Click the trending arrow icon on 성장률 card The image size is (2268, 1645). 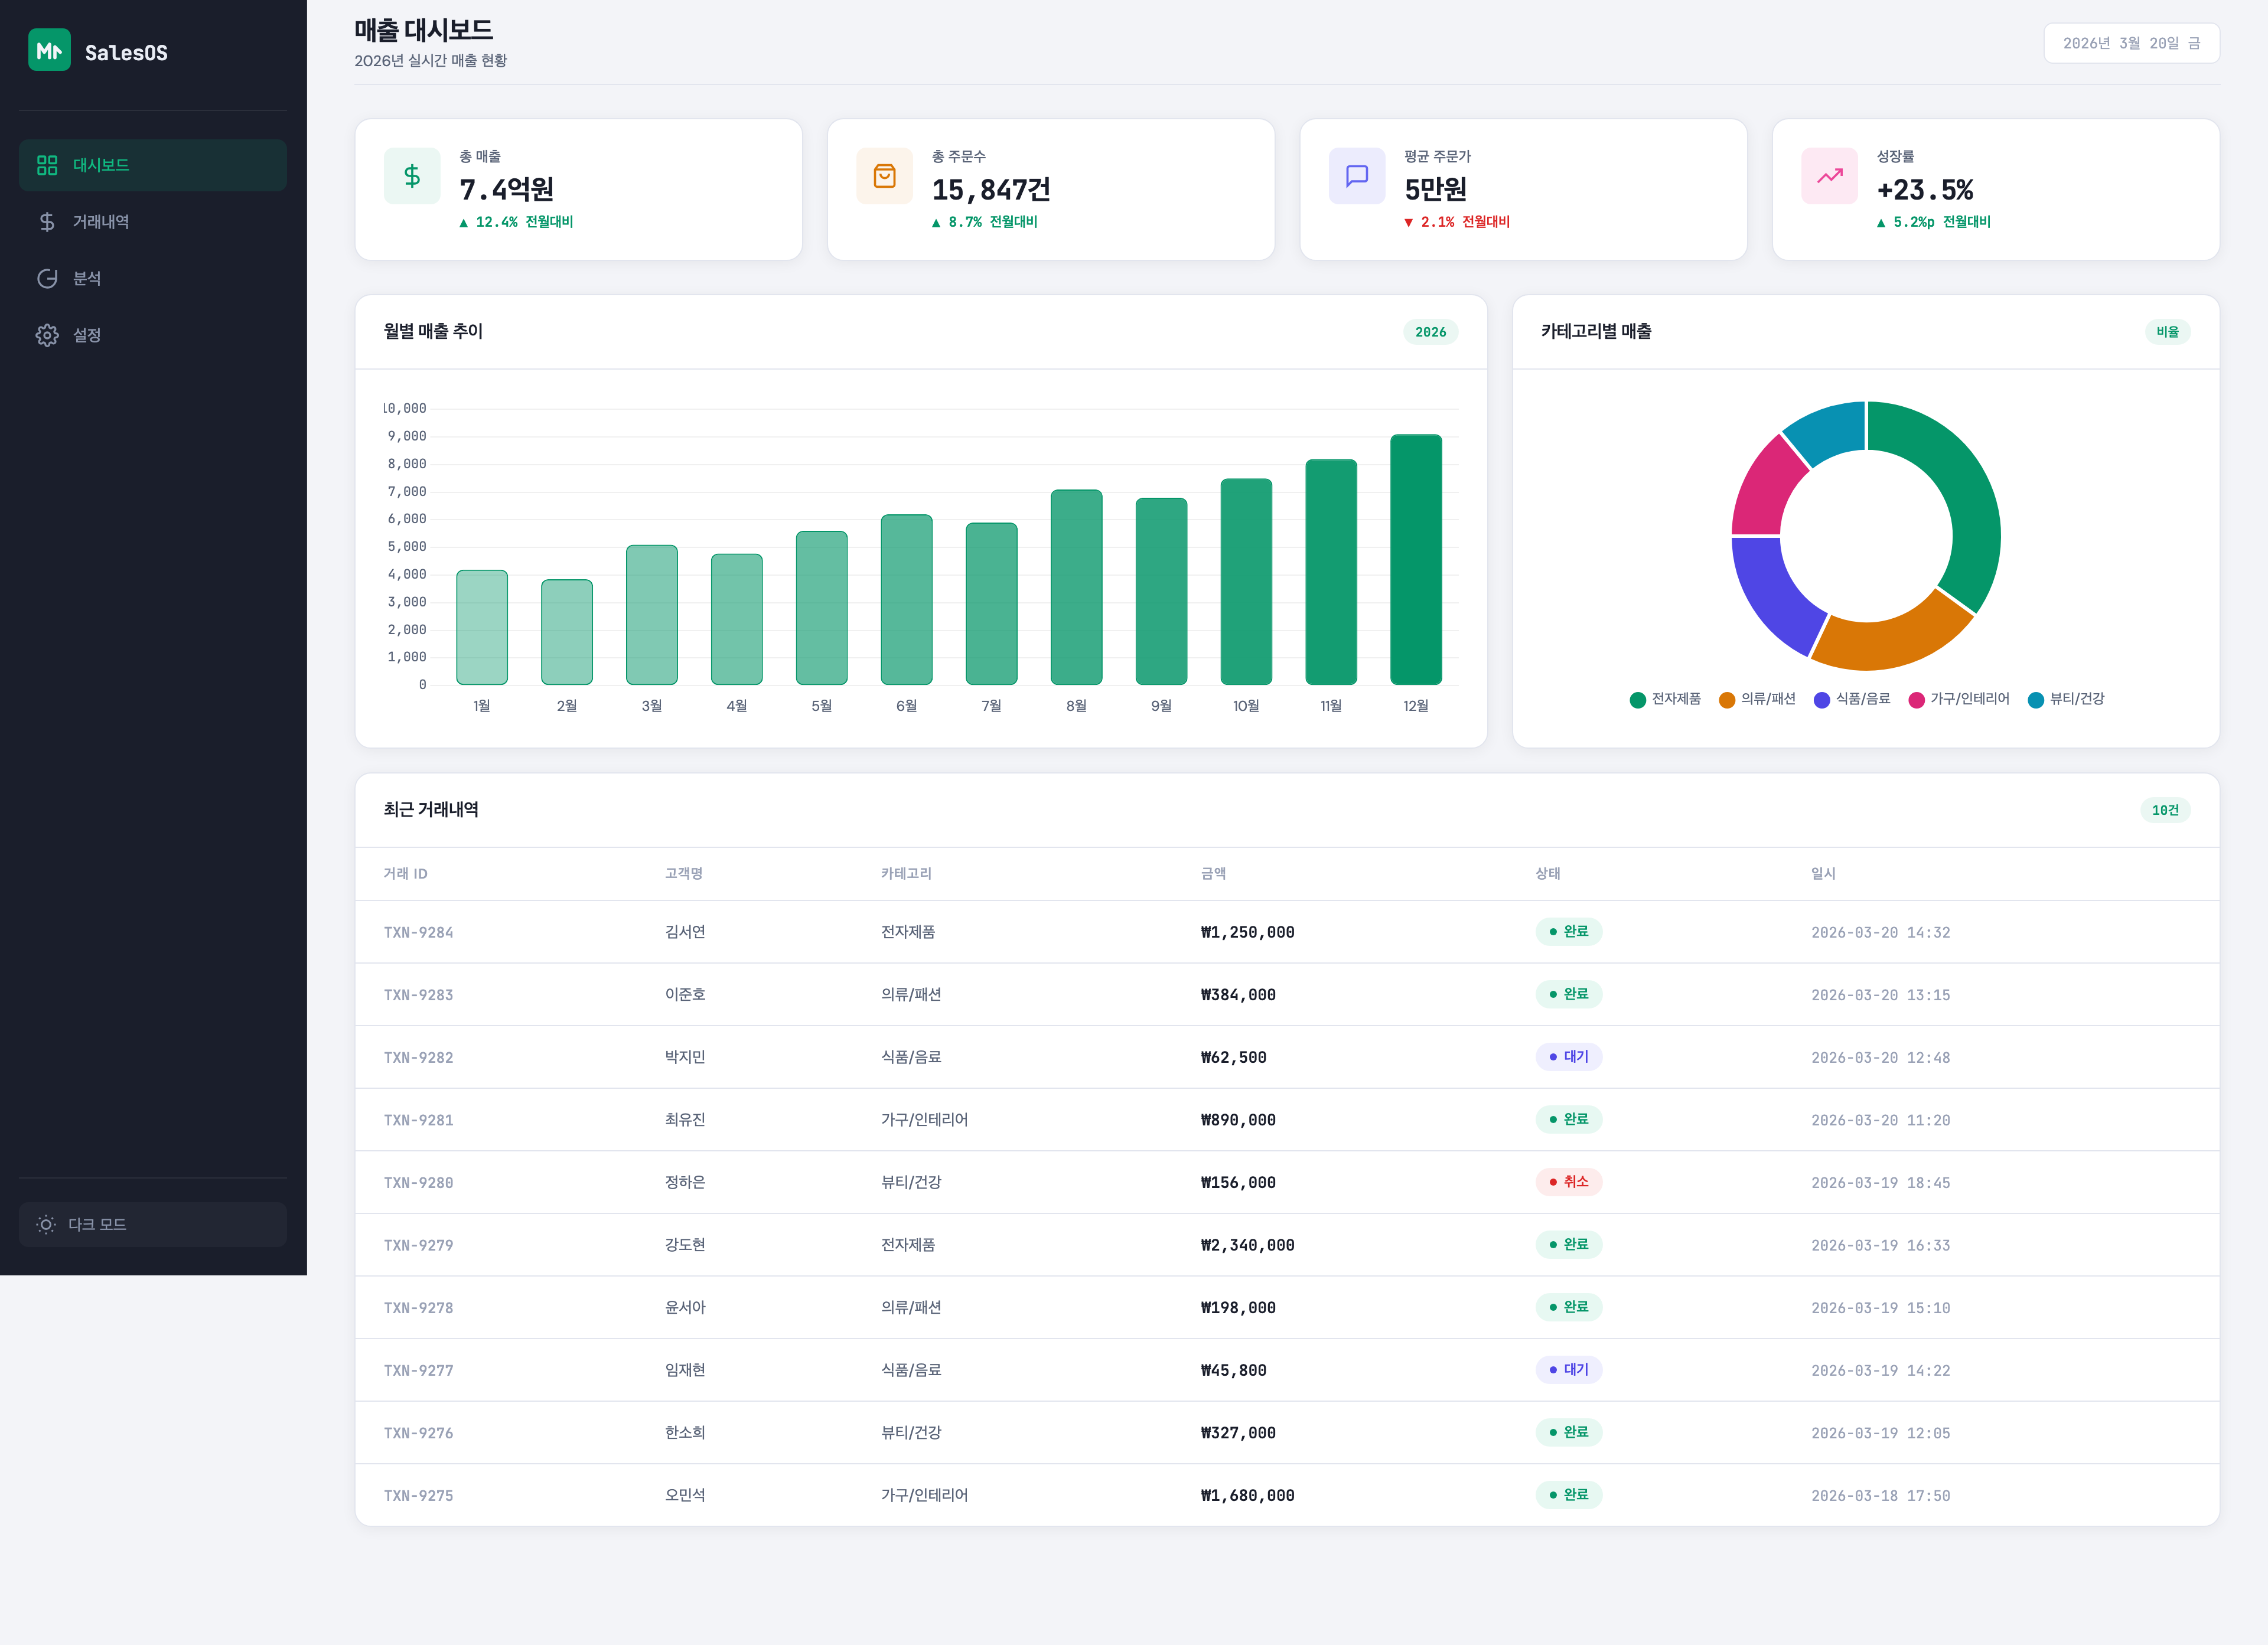(1829, 176)
